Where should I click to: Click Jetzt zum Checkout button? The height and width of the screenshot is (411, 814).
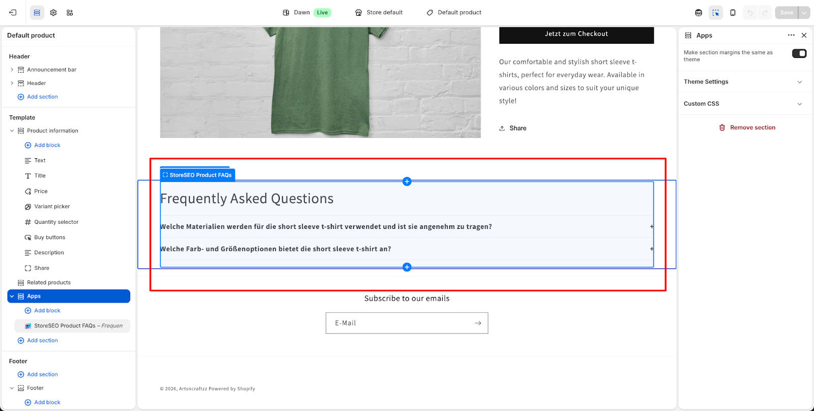[x=576, y=34]
